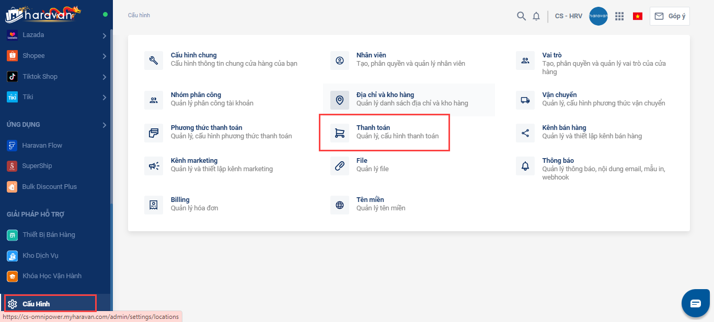This screenshot has height=322, width=714.
Task: Click the Haravan logo in the sidebar
Action: pyautogui.click(x=43, y=14)
